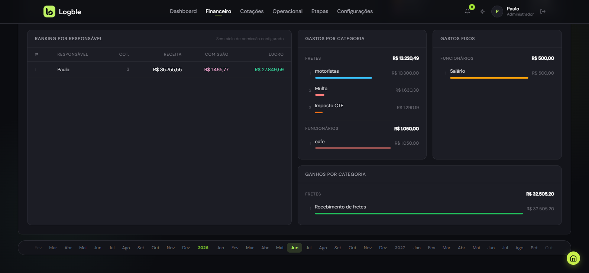Click the Logble brand name text
This screenshot has height=273, width=589.
point(70,11)
